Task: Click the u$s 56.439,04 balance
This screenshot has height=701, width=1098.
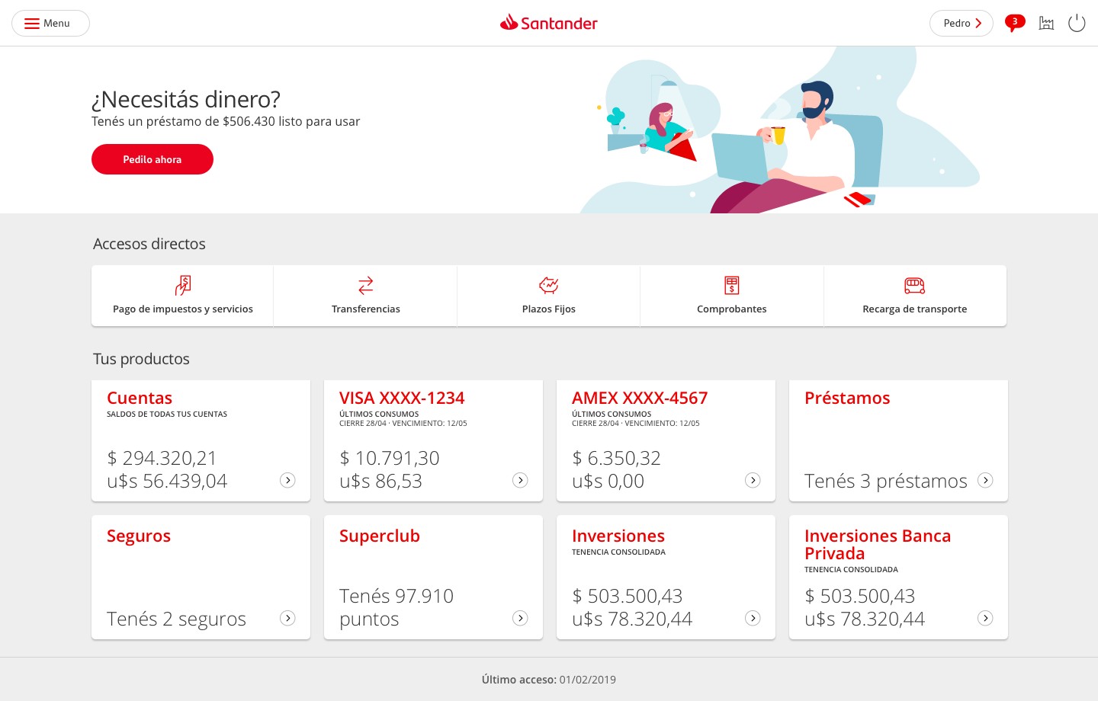Action: point(167,481)
